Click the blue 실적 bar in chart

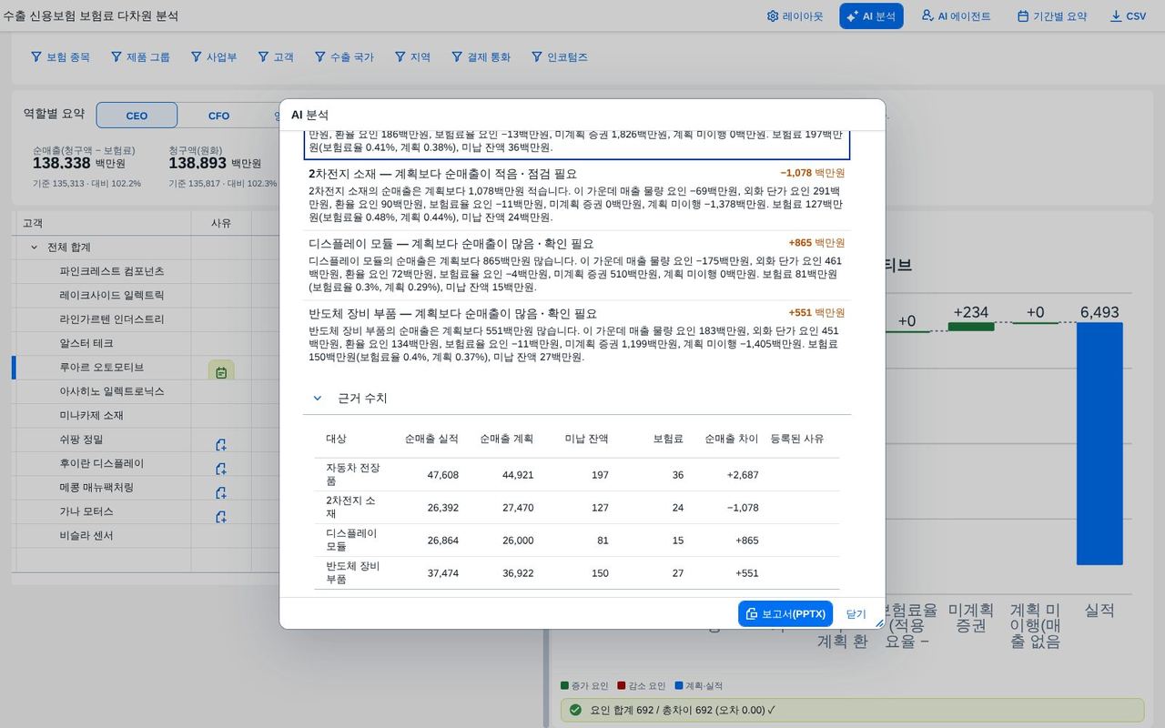1099,444
